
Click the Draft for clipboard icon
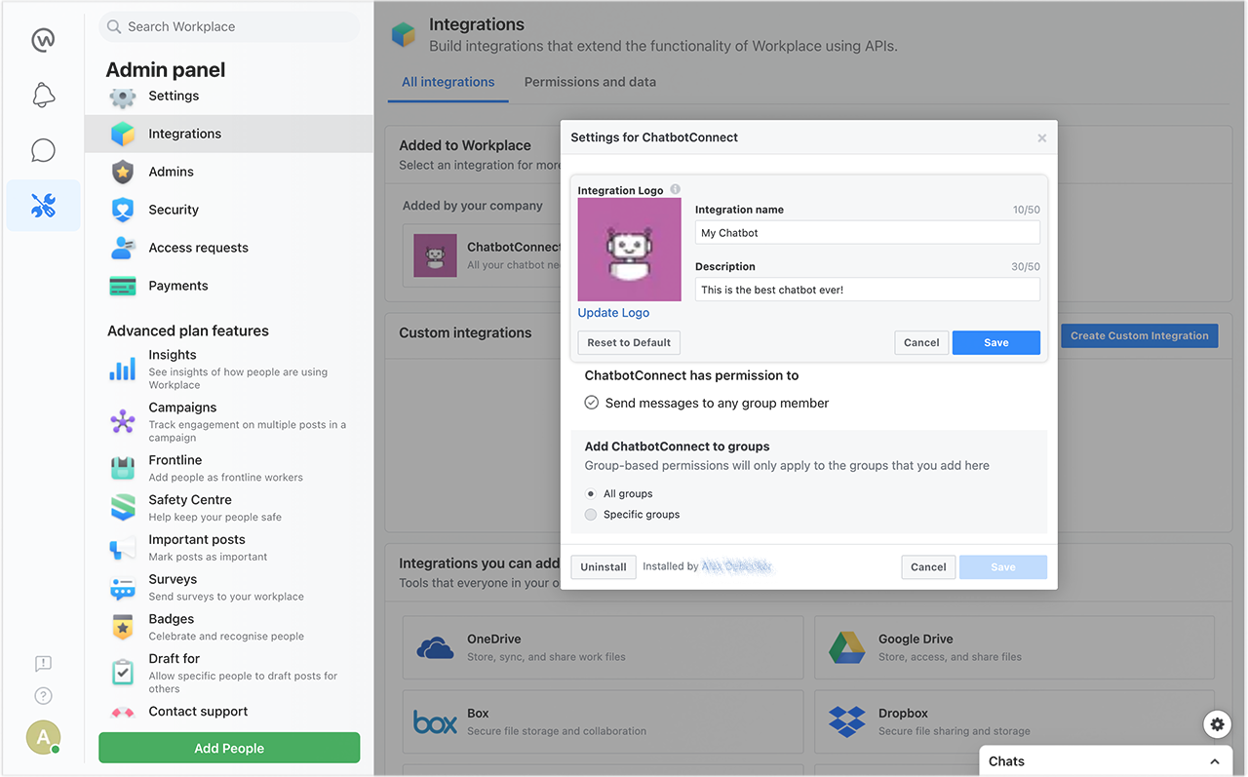(x=123, y=673)
